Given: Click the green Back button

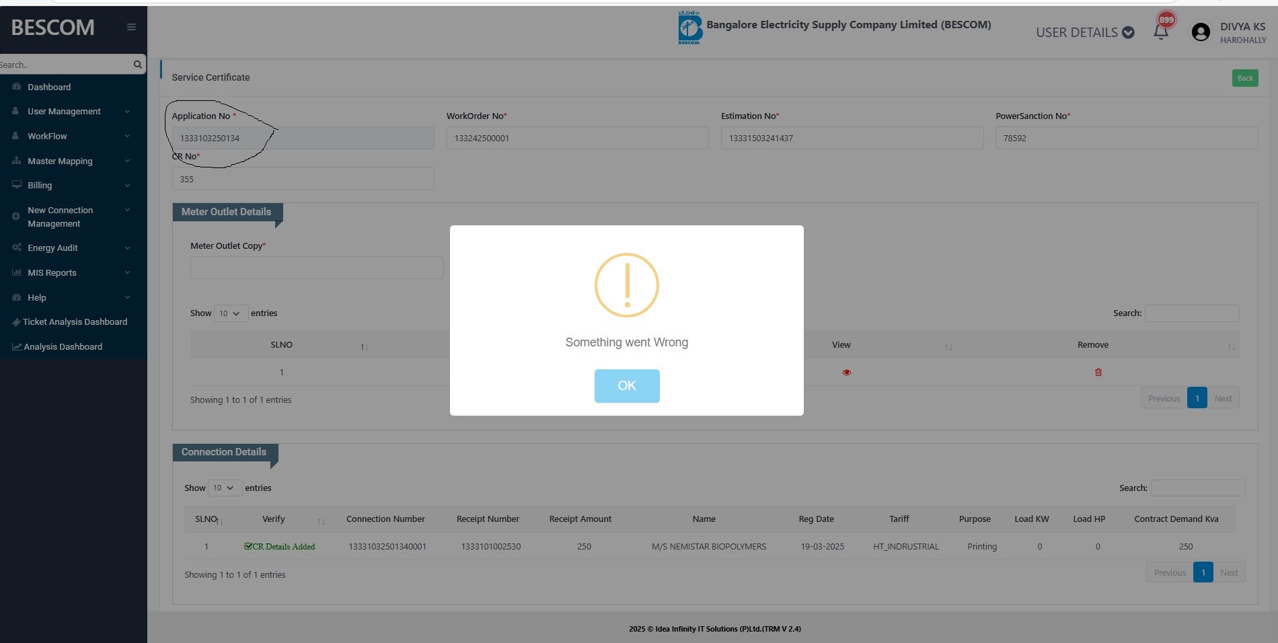Looking at the screenshot, I should tap(1245, 78).
